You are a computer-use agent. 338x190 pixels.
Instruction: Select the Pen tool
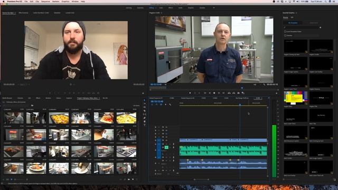pyautogui.click(x=144, y=118)
